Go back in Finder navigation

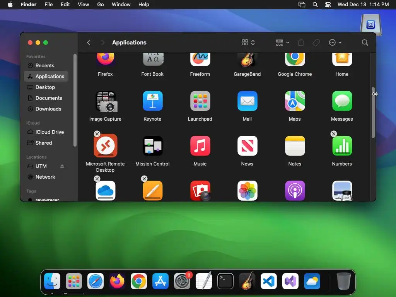pos(89,43)
